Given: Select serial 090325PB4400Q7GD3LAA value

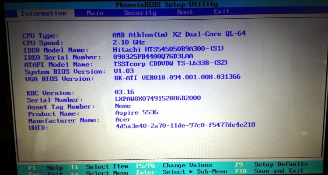Looking at the screenshot, I should coord(153,56).
